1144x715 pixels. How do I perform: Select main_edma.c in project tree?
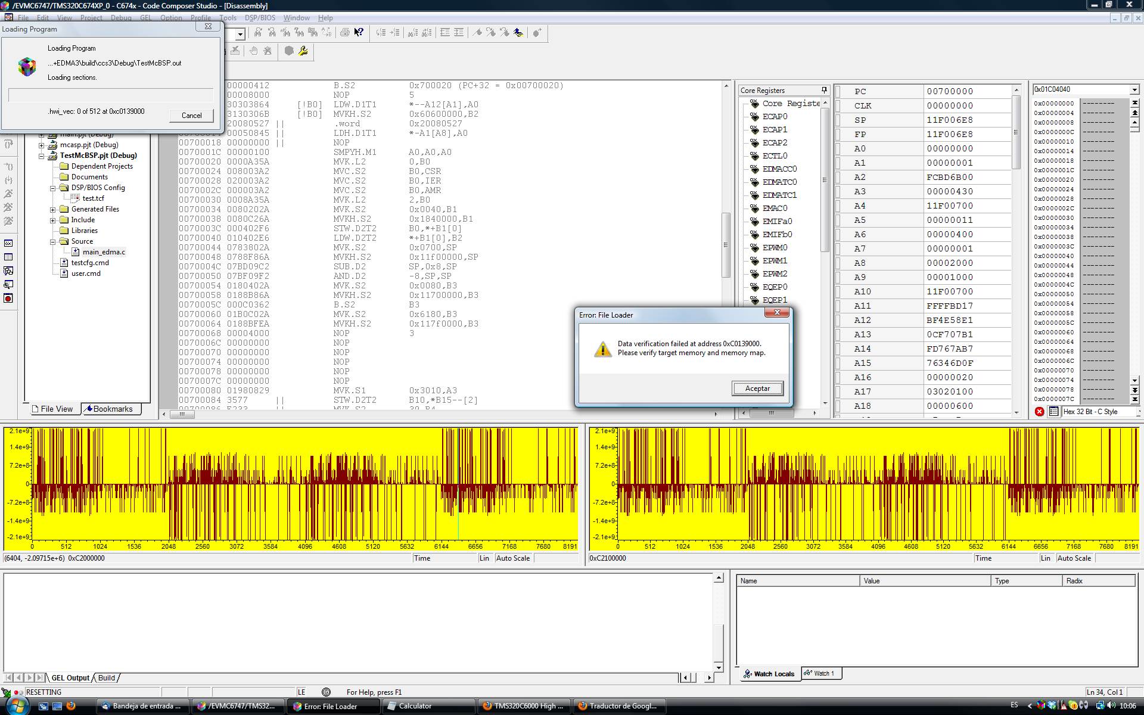click(104, 252)
